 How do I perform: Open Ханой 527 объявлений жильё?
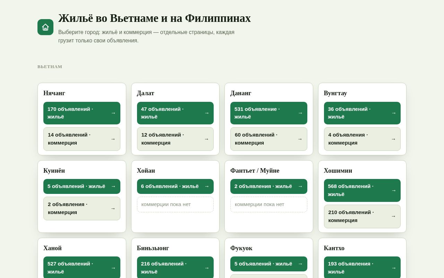tap(82, 268)
